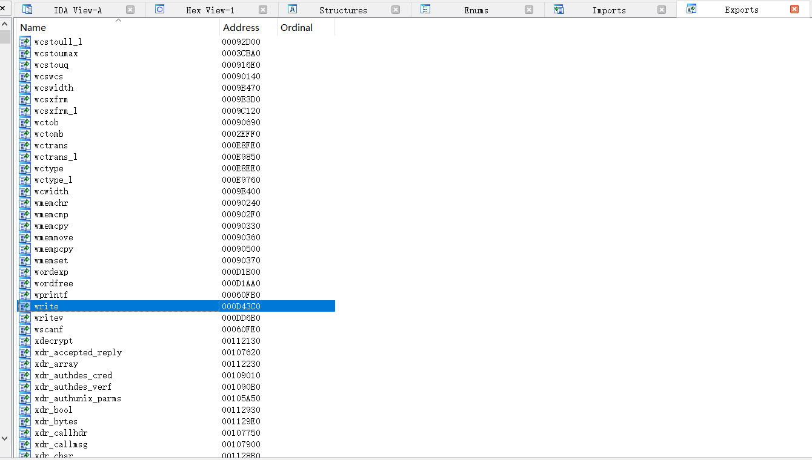Click the export icon beside wctob
Viewport: 812px width, 460px height.
(25, 122)
